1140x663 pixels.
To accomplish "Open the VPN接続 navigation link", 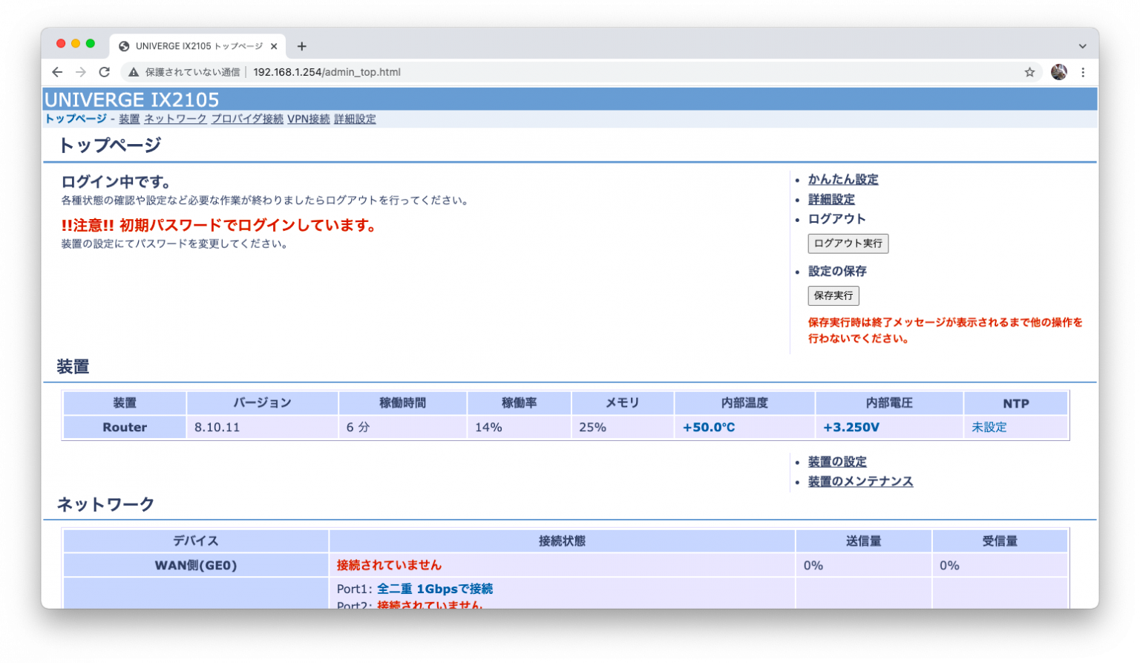I will 309,119.
